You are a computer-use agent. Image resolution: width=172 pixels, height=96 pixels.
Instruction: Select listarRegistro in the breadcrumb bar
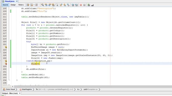(27, 89)
